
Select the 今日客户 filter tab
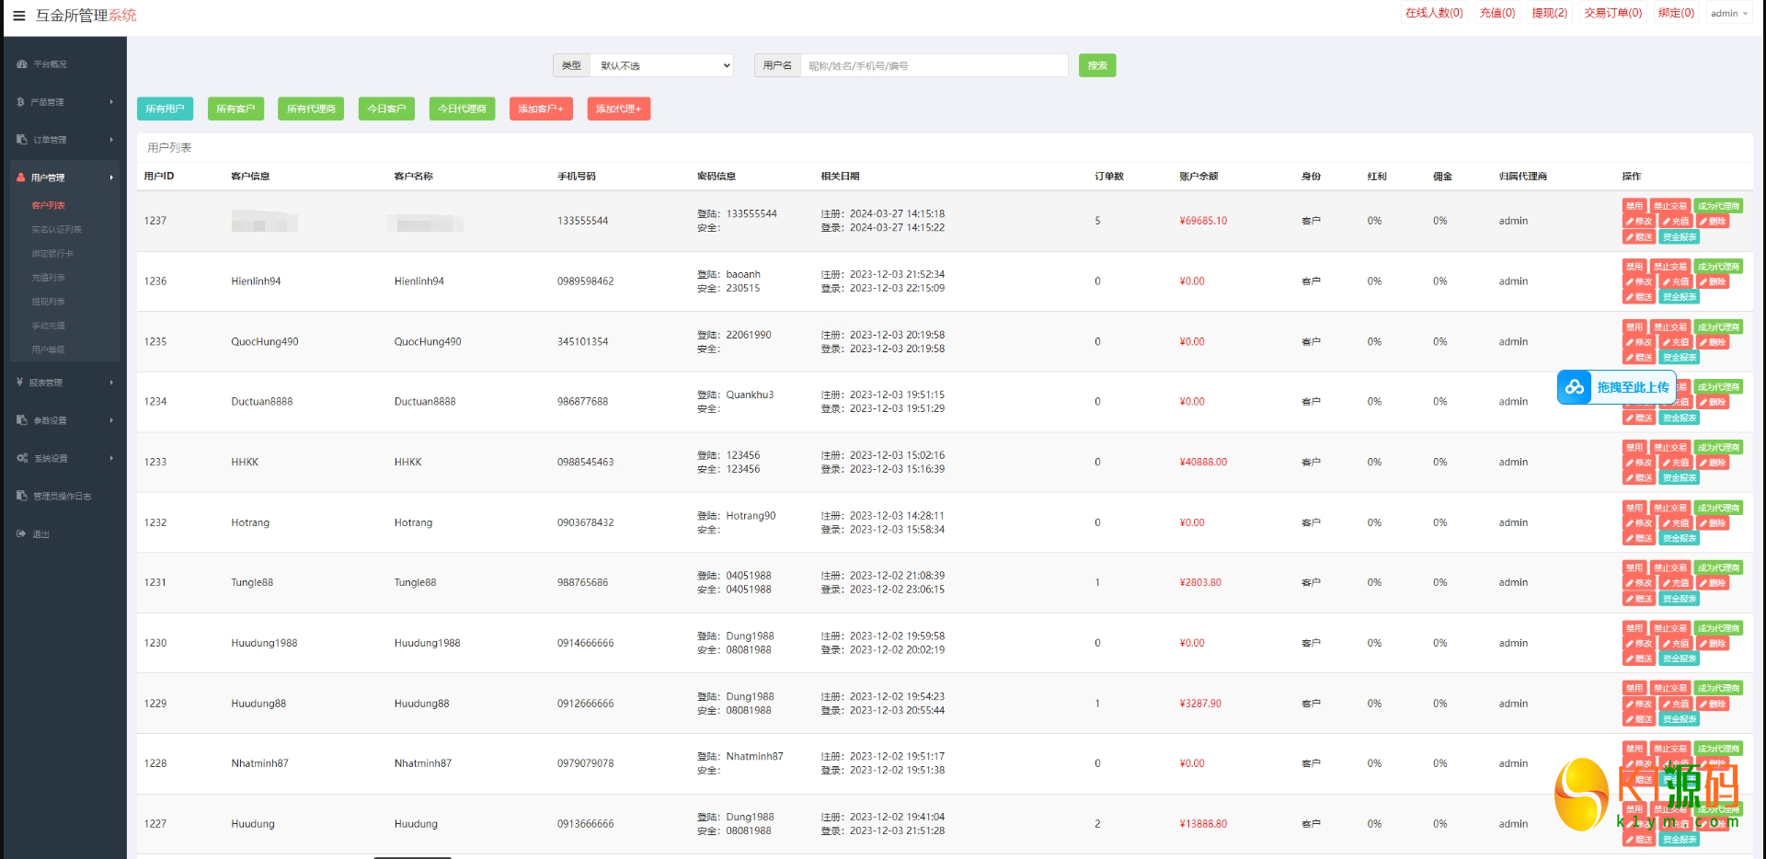point(386,109)
